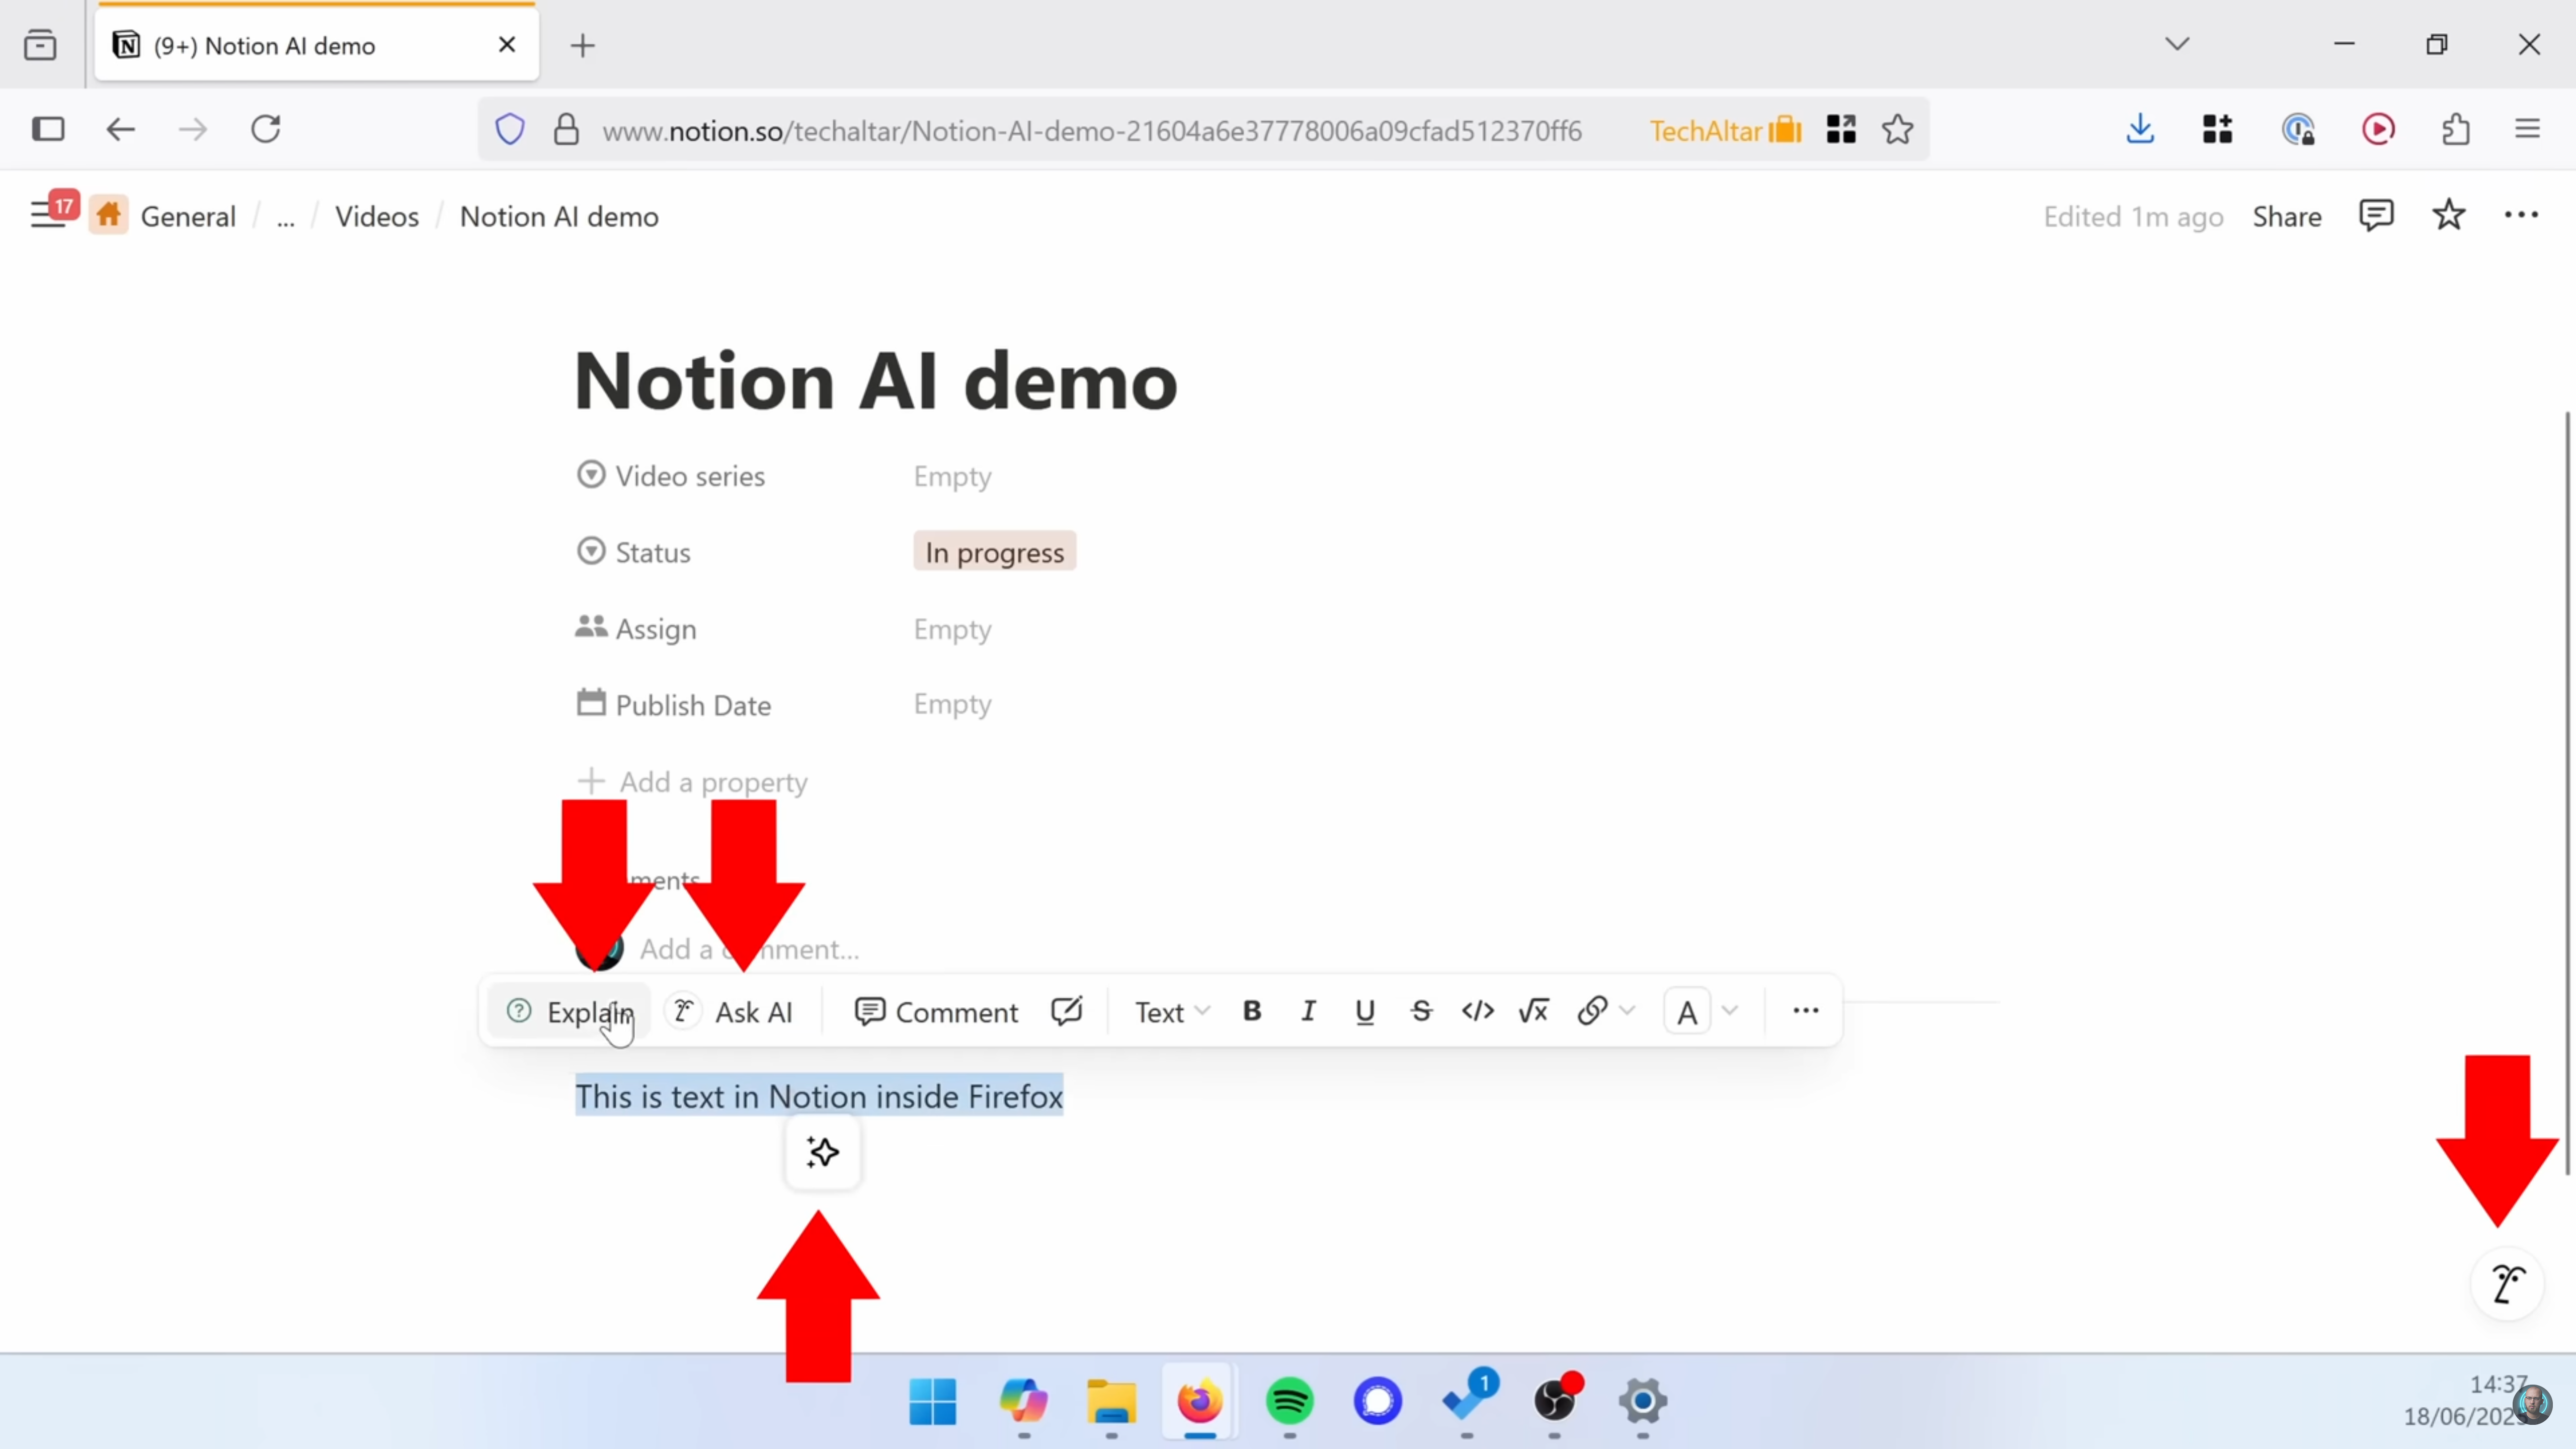Add a Comment on the selected text

coord(936,1012)
